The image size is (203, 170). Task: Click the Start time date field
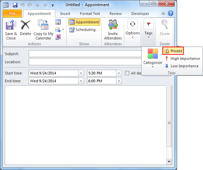tap(54, 73)
